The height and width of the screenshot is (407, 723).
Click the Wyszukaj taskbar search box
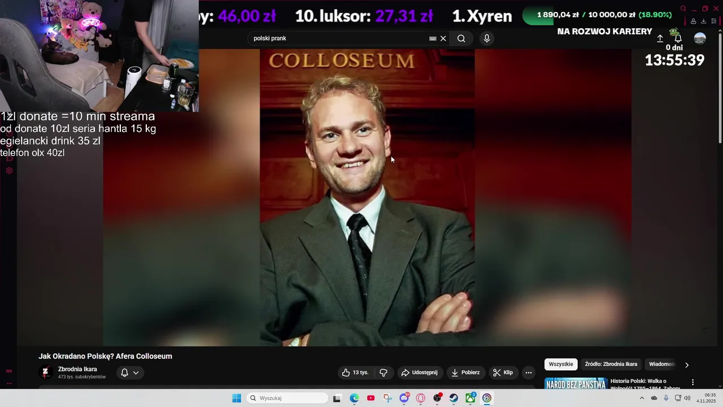point(287,398)
